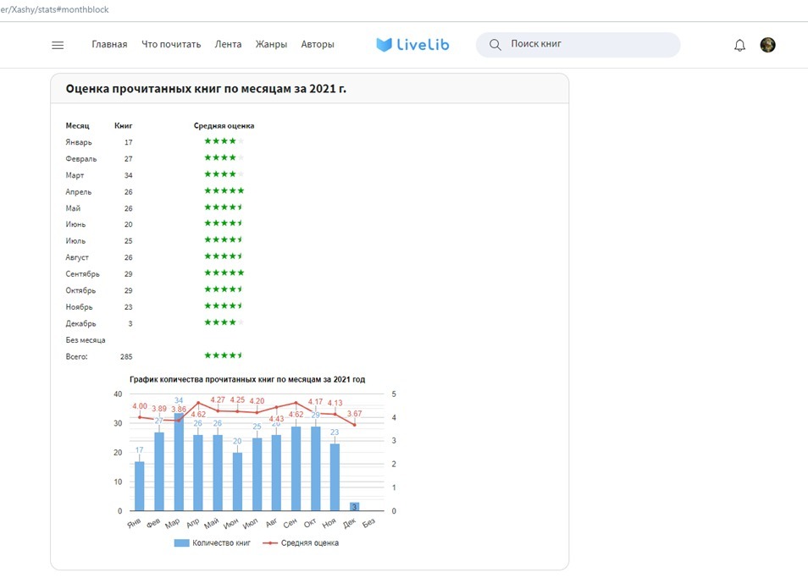
Task: Go to the Лента section
Action: click(228, 45)
